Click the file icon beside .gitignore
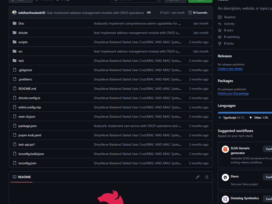 [15, 70]
